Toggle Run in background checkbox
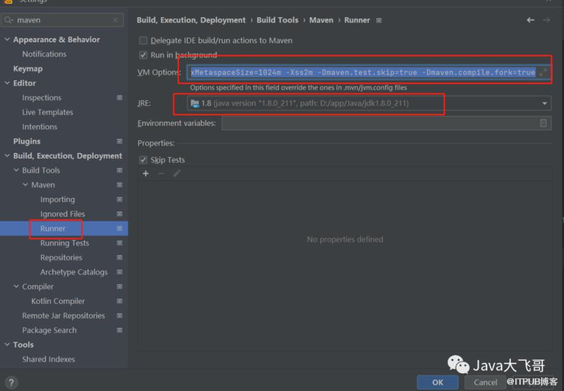The width and height of the screenshot is (564, 391). tap(143, 55)
